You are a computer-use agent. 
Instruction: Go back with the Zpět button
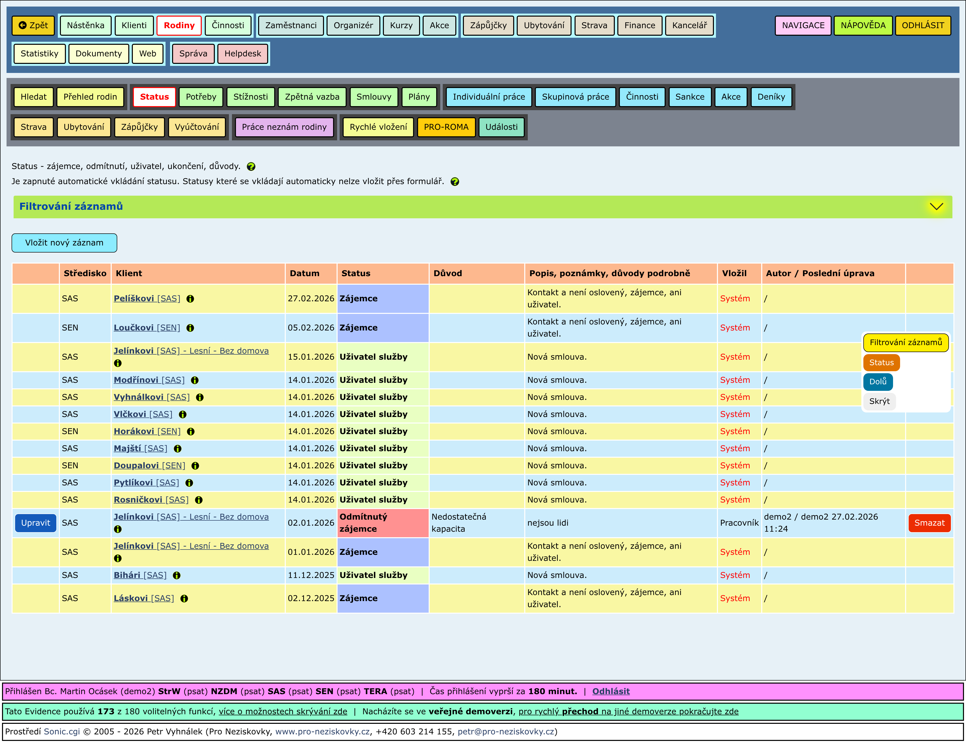pyautogui.click(x=33, y=25)
